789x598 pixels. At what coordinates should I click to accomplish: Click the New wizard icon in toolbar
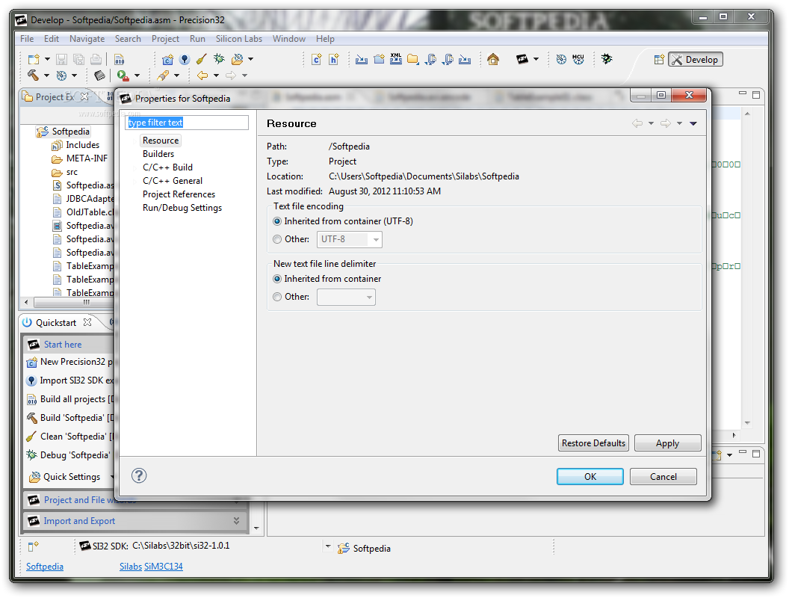coord(34,59)
